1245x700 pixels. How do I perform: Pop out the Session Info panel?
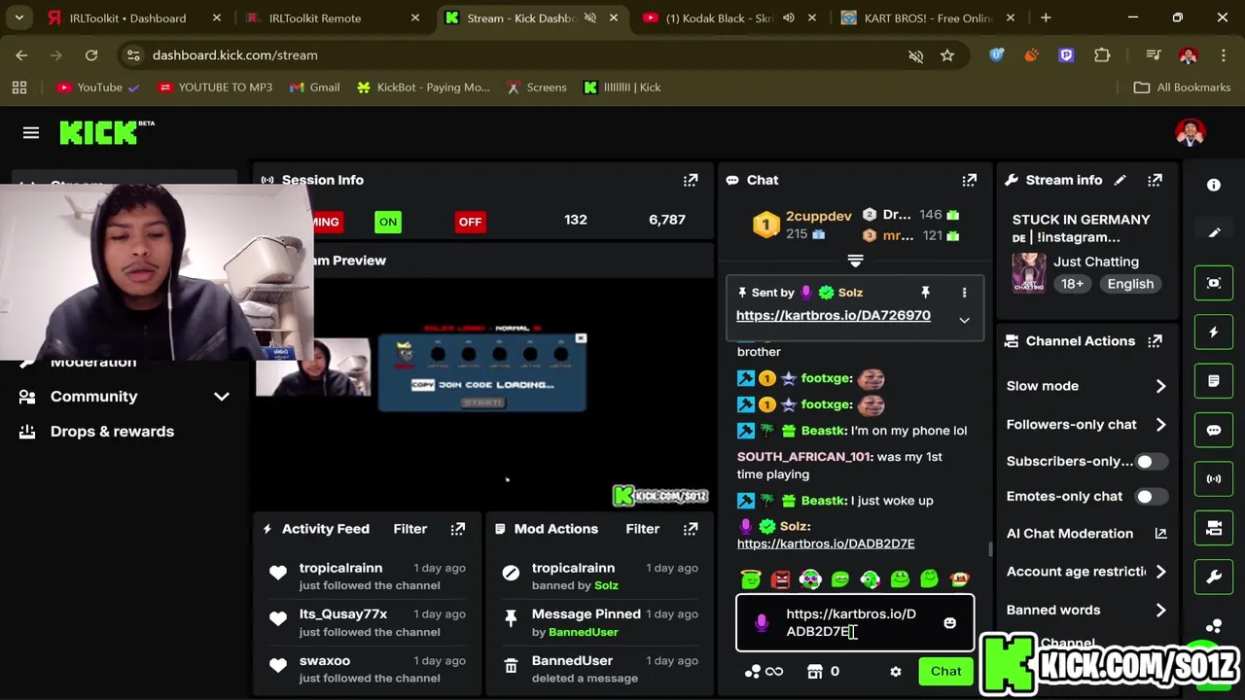691,180
